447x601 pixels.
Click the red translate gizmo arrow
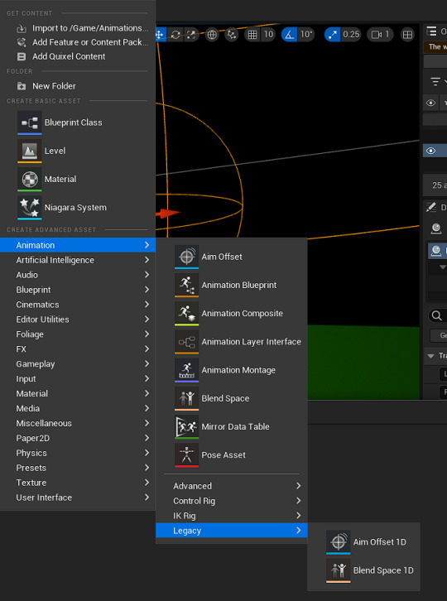click(167, 214)
